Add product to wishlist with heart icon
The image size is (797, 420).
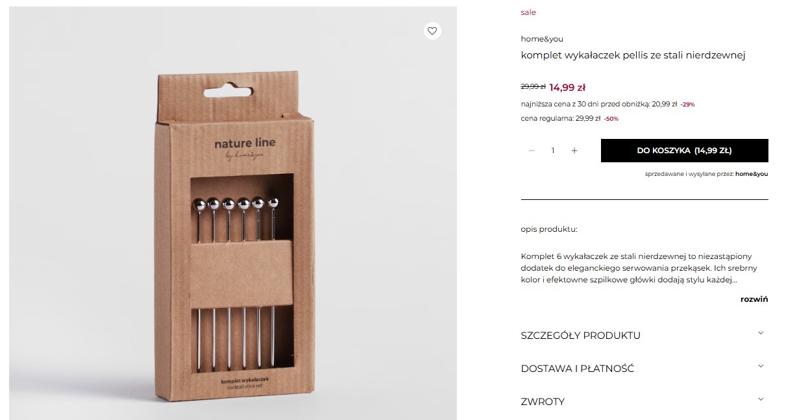432,31
